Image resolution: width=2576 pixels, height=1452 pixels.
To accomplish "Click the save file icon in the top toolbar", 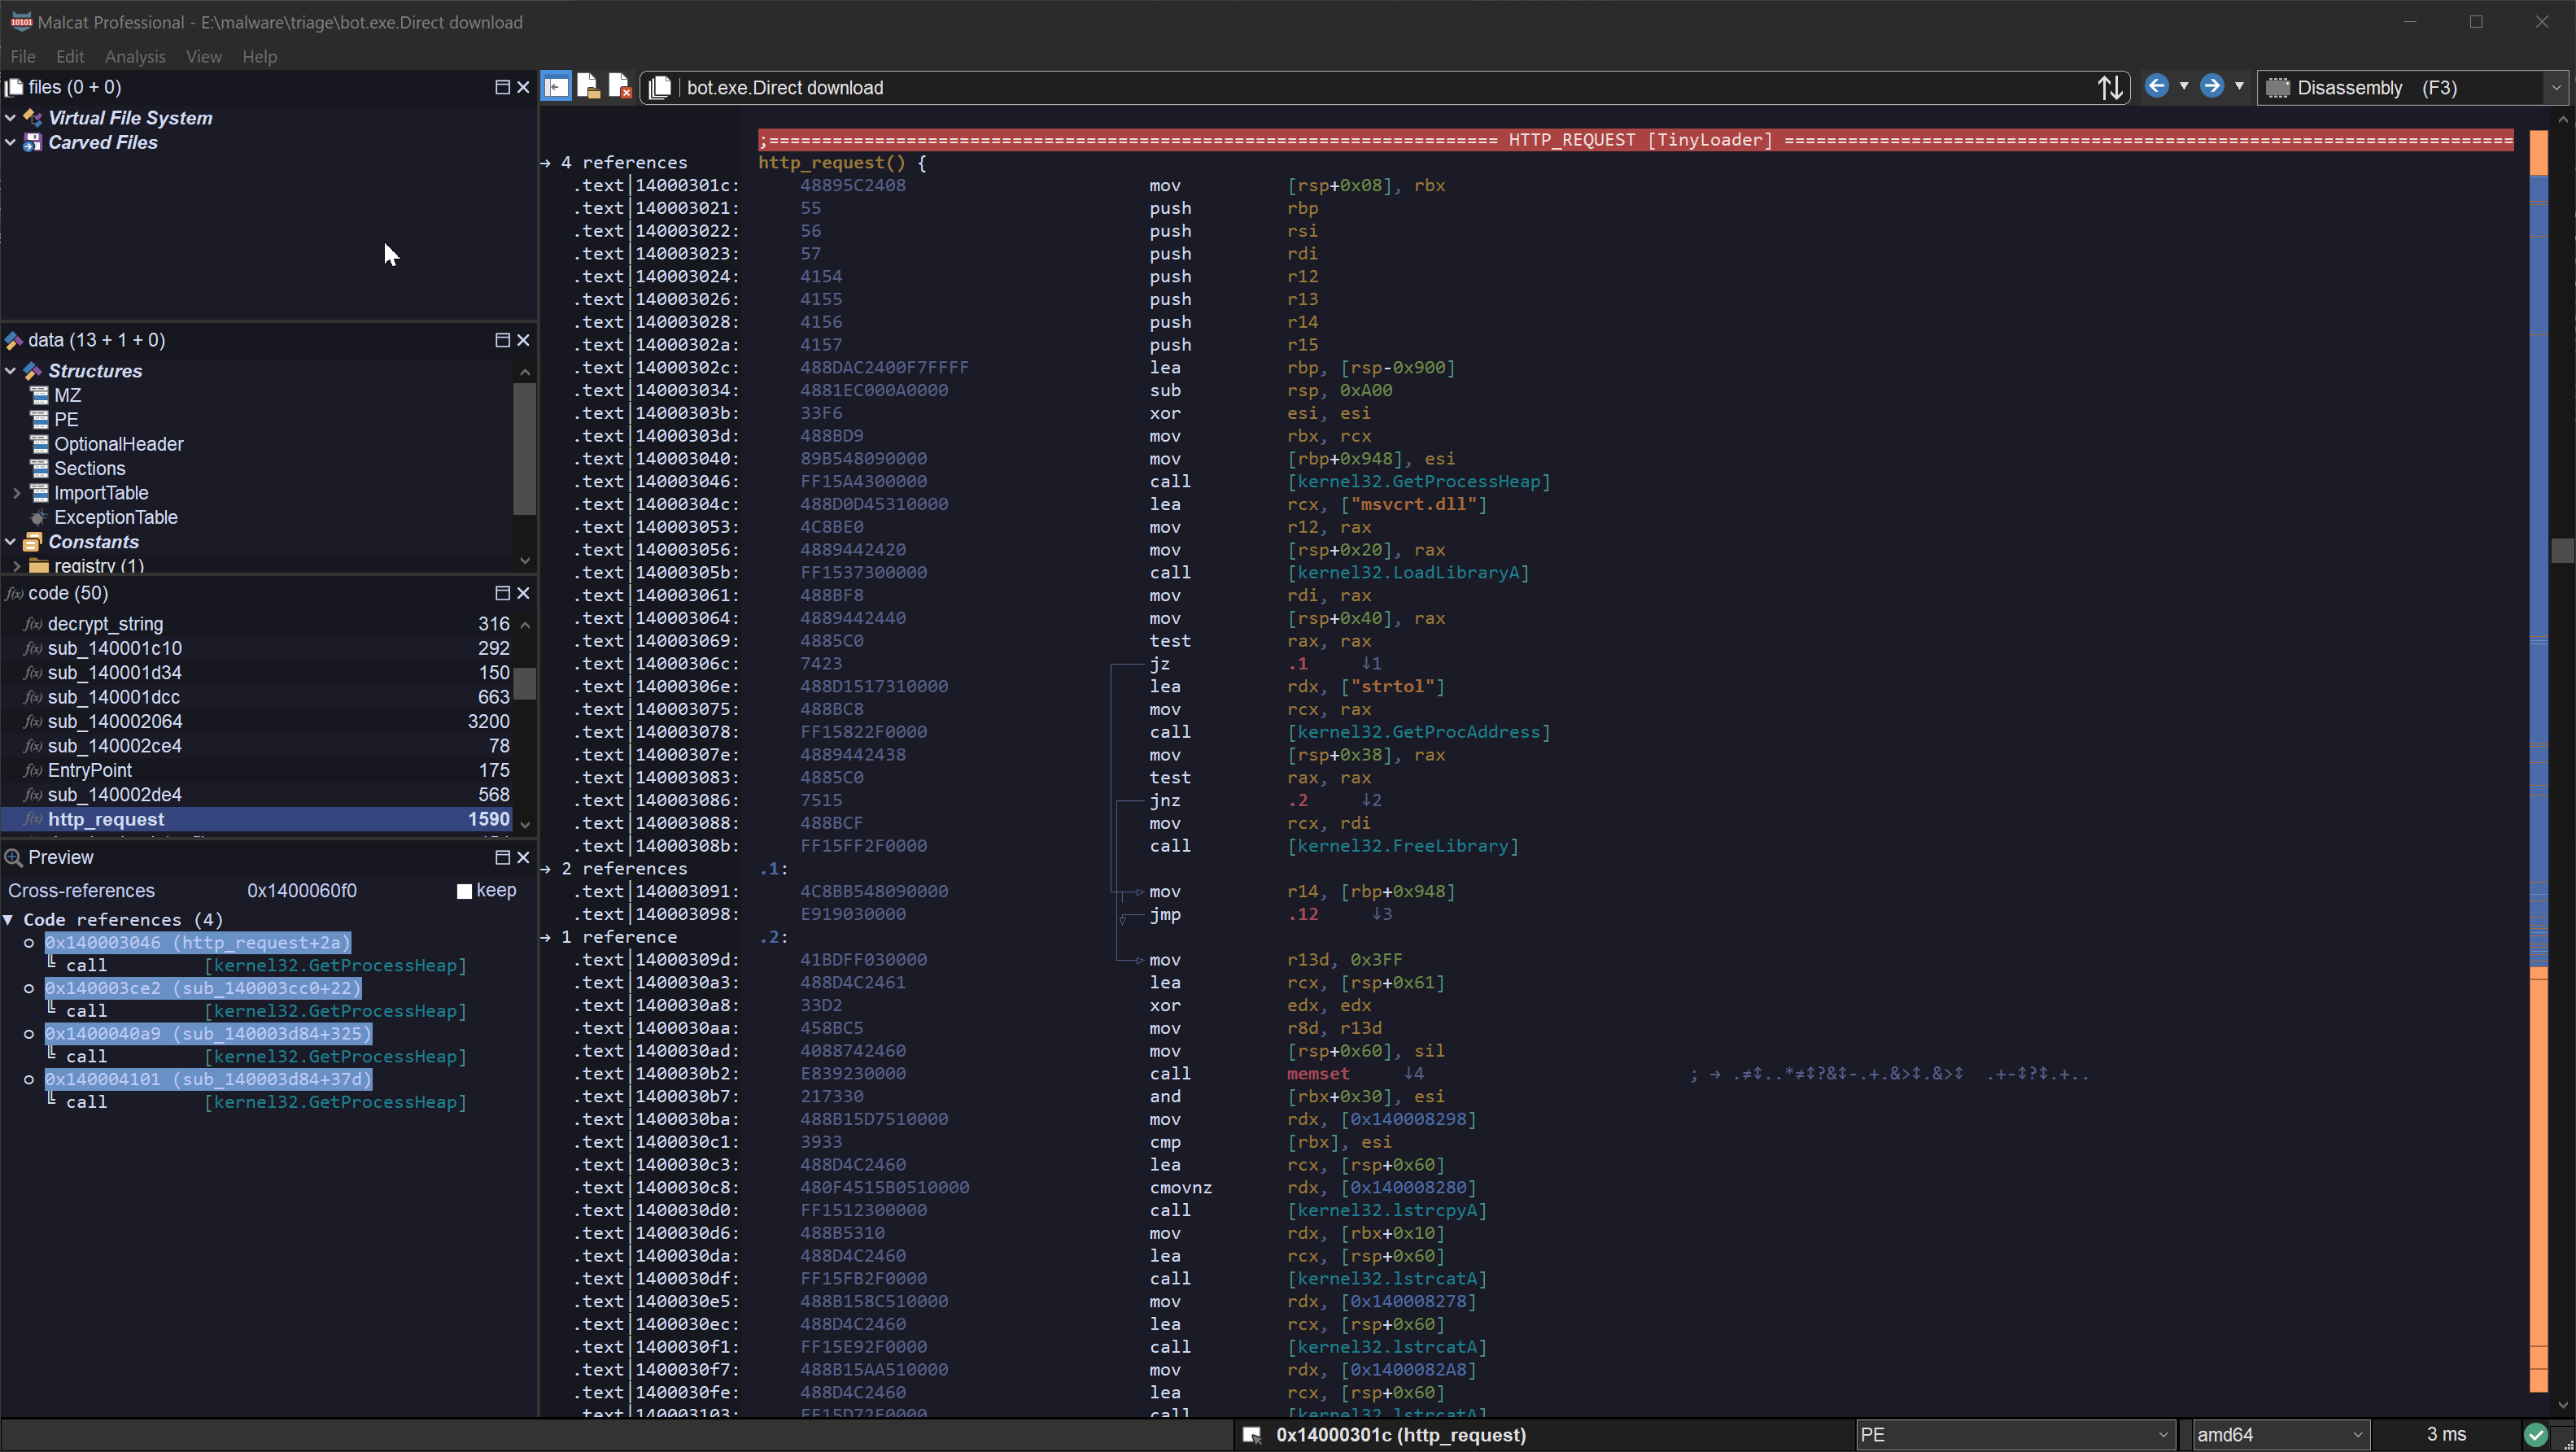I will [x=588, y=86].
